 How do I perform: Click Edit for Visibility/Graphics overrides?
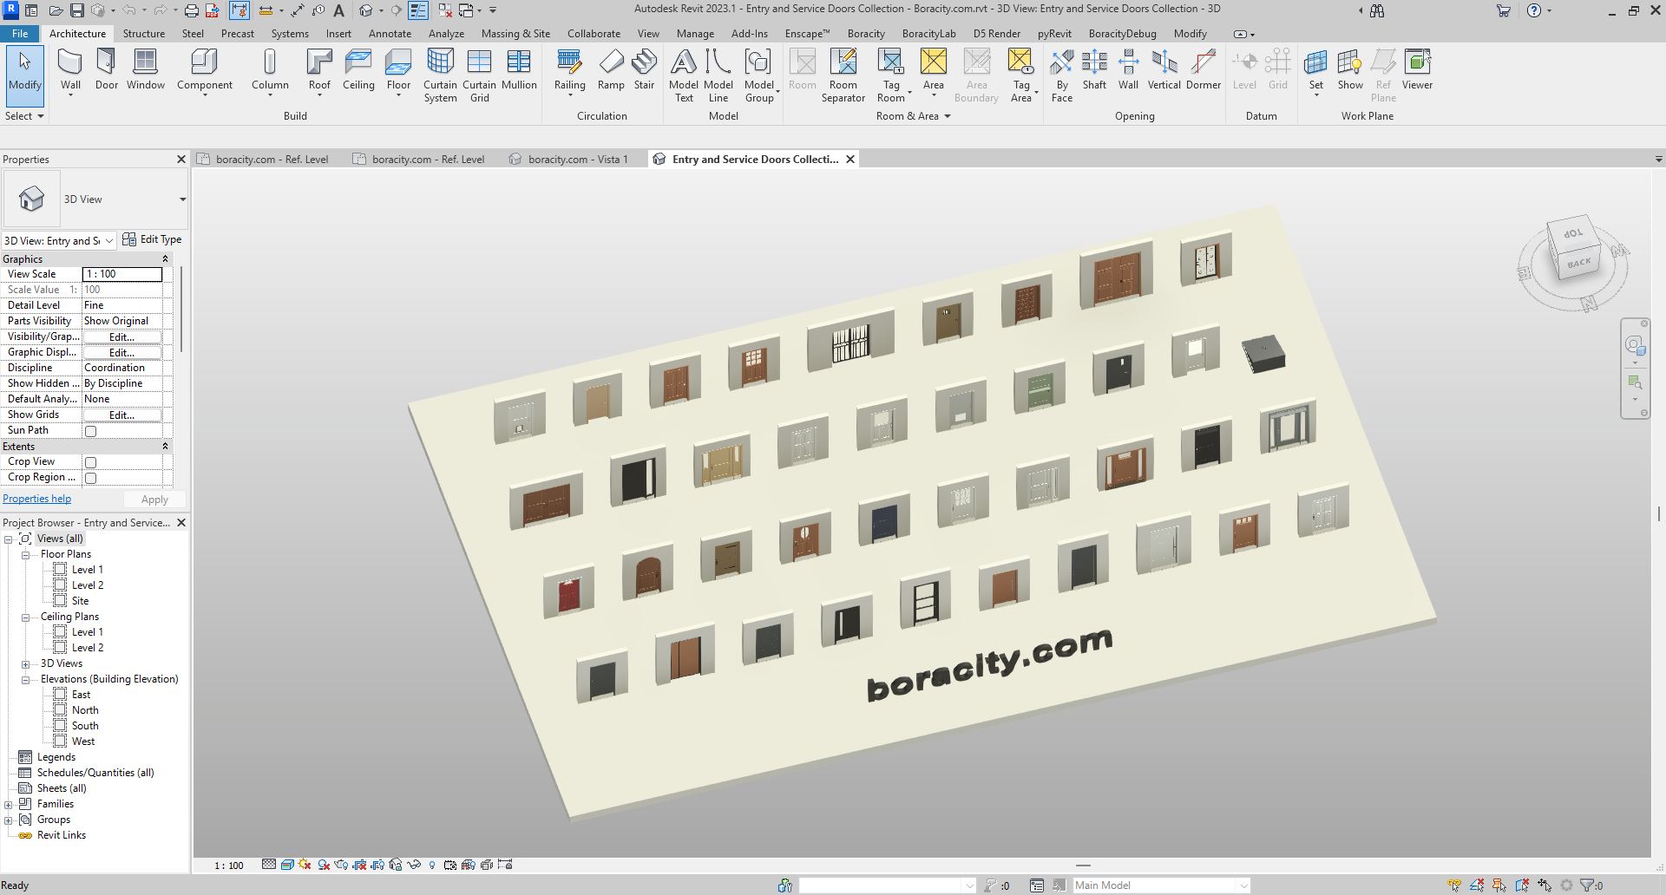pyautogui.click(x=121, y=337)
